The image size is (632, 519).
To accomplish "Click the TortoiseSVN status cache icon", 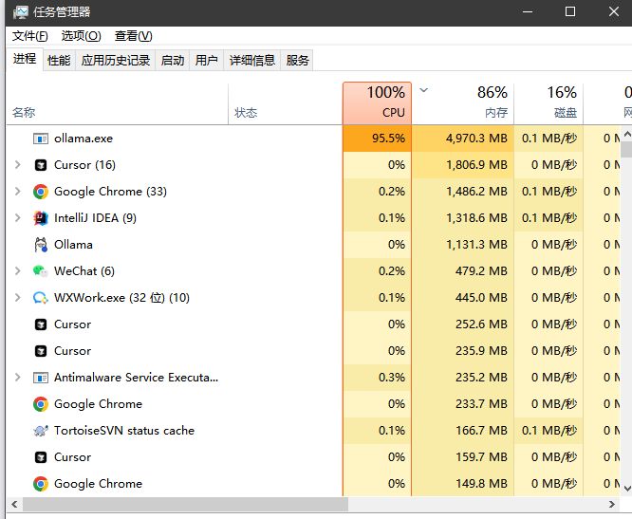I will click(40, 431).
